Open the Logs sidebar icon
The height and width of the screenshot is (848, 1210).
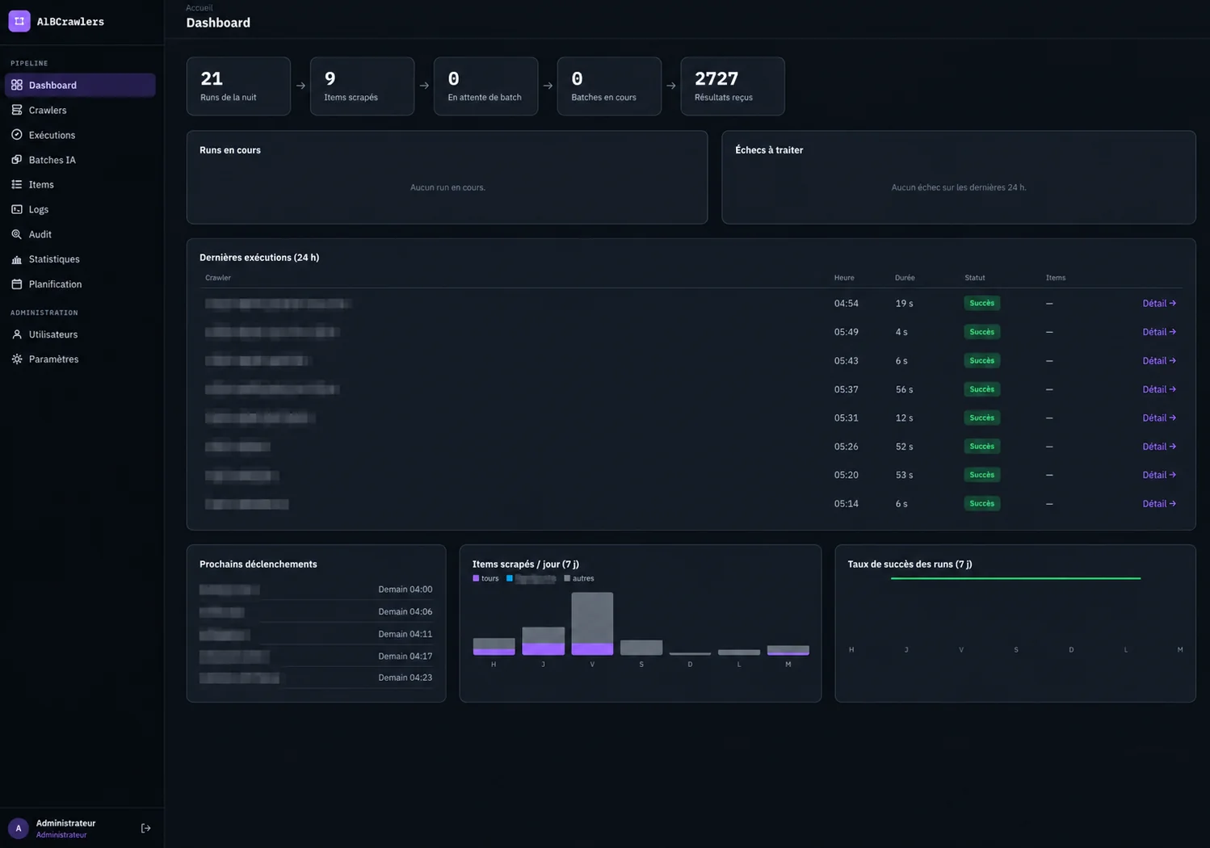click(x=17, y=209)
